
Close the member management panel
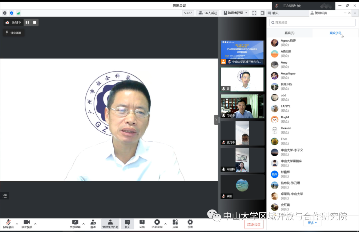350,13
